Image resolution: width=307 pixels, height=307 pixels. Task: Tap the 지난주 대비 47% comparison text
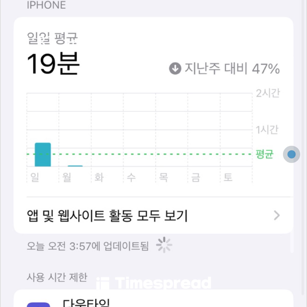coord(232,69)
